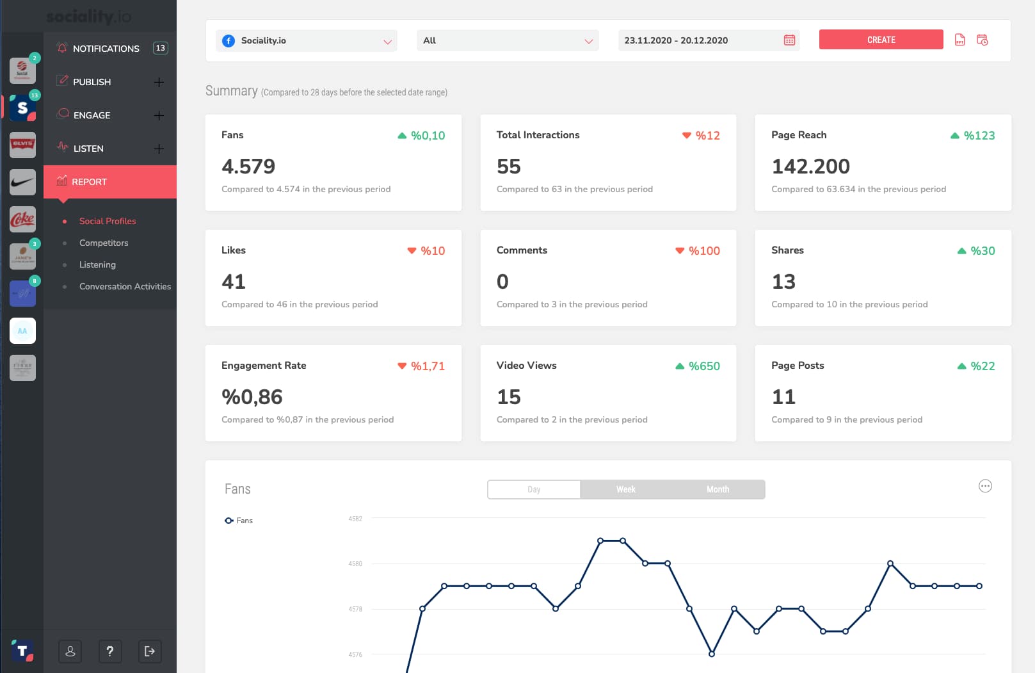1035x673 pixels.
Task: Click the Total Interactions value 55
Action: 509,166
